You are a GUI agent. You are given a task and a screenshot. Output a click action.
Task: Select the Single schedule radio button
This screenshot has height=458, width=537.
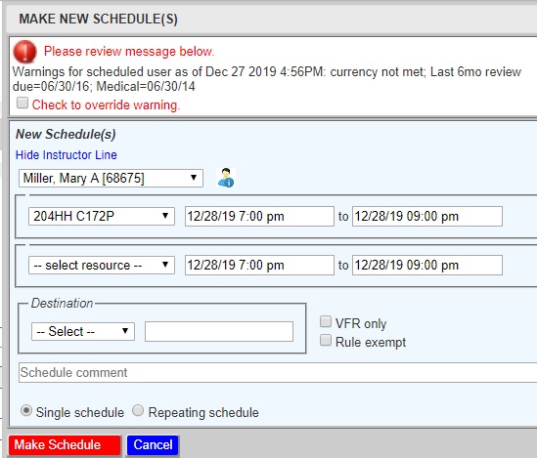(x=26, y=410)
